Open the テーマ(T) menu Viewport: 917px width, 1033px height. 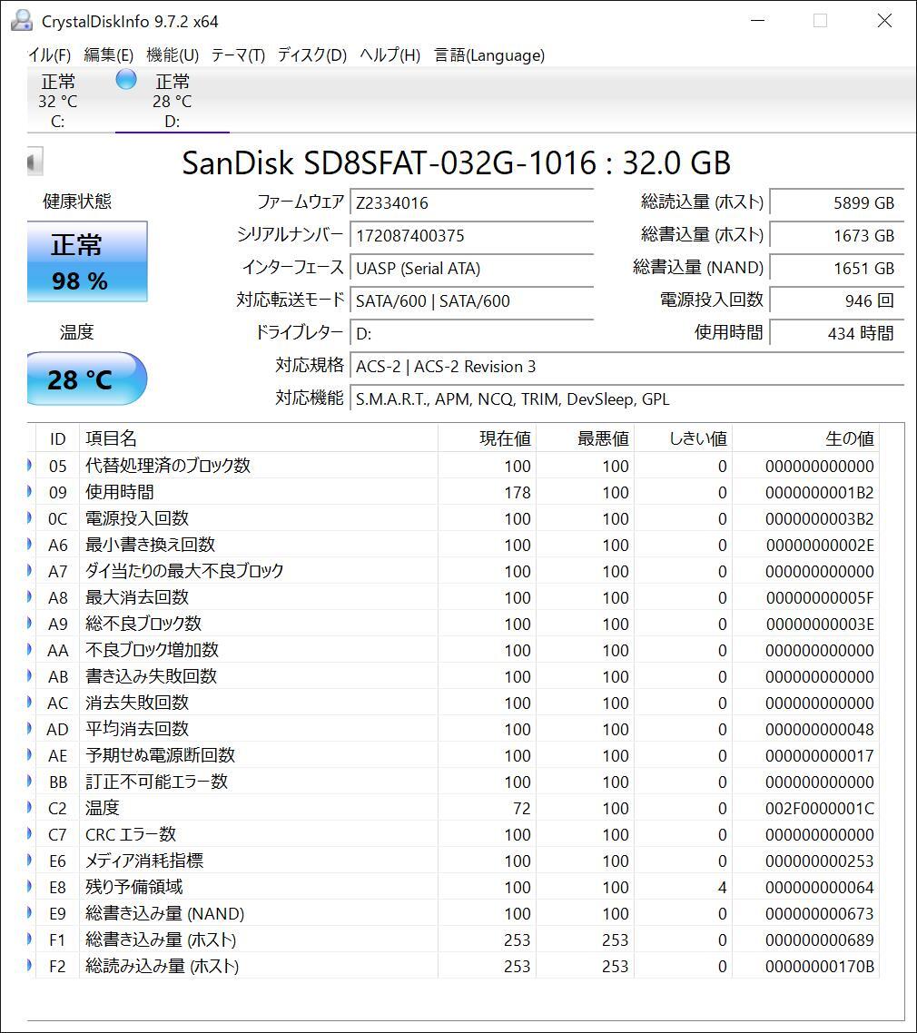238,55
